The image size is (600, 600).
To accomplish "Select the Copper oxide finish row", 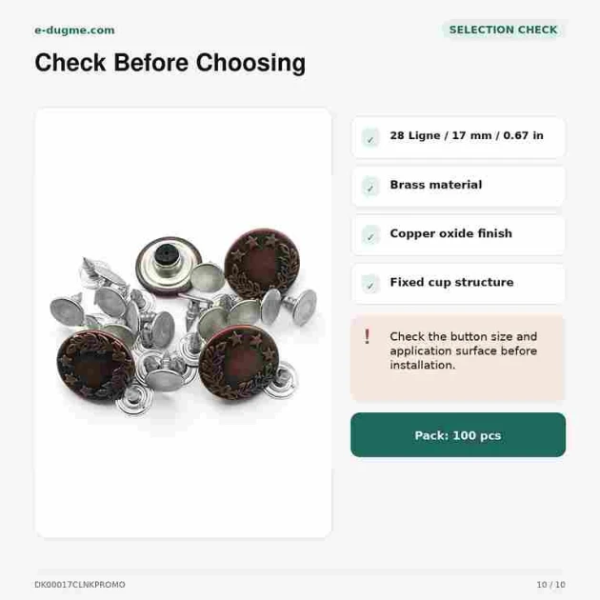I will tap(458, 235).
